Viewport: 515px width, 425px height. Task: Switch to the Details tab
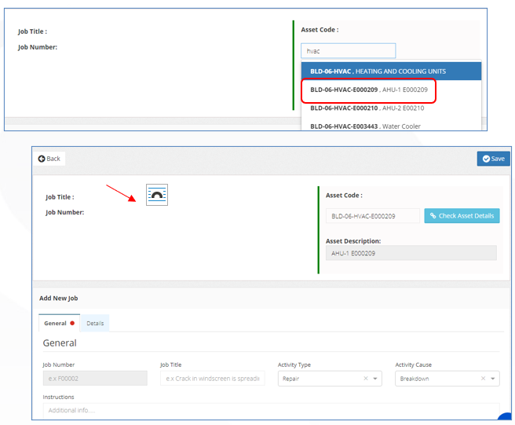click(x=95, y=324)
